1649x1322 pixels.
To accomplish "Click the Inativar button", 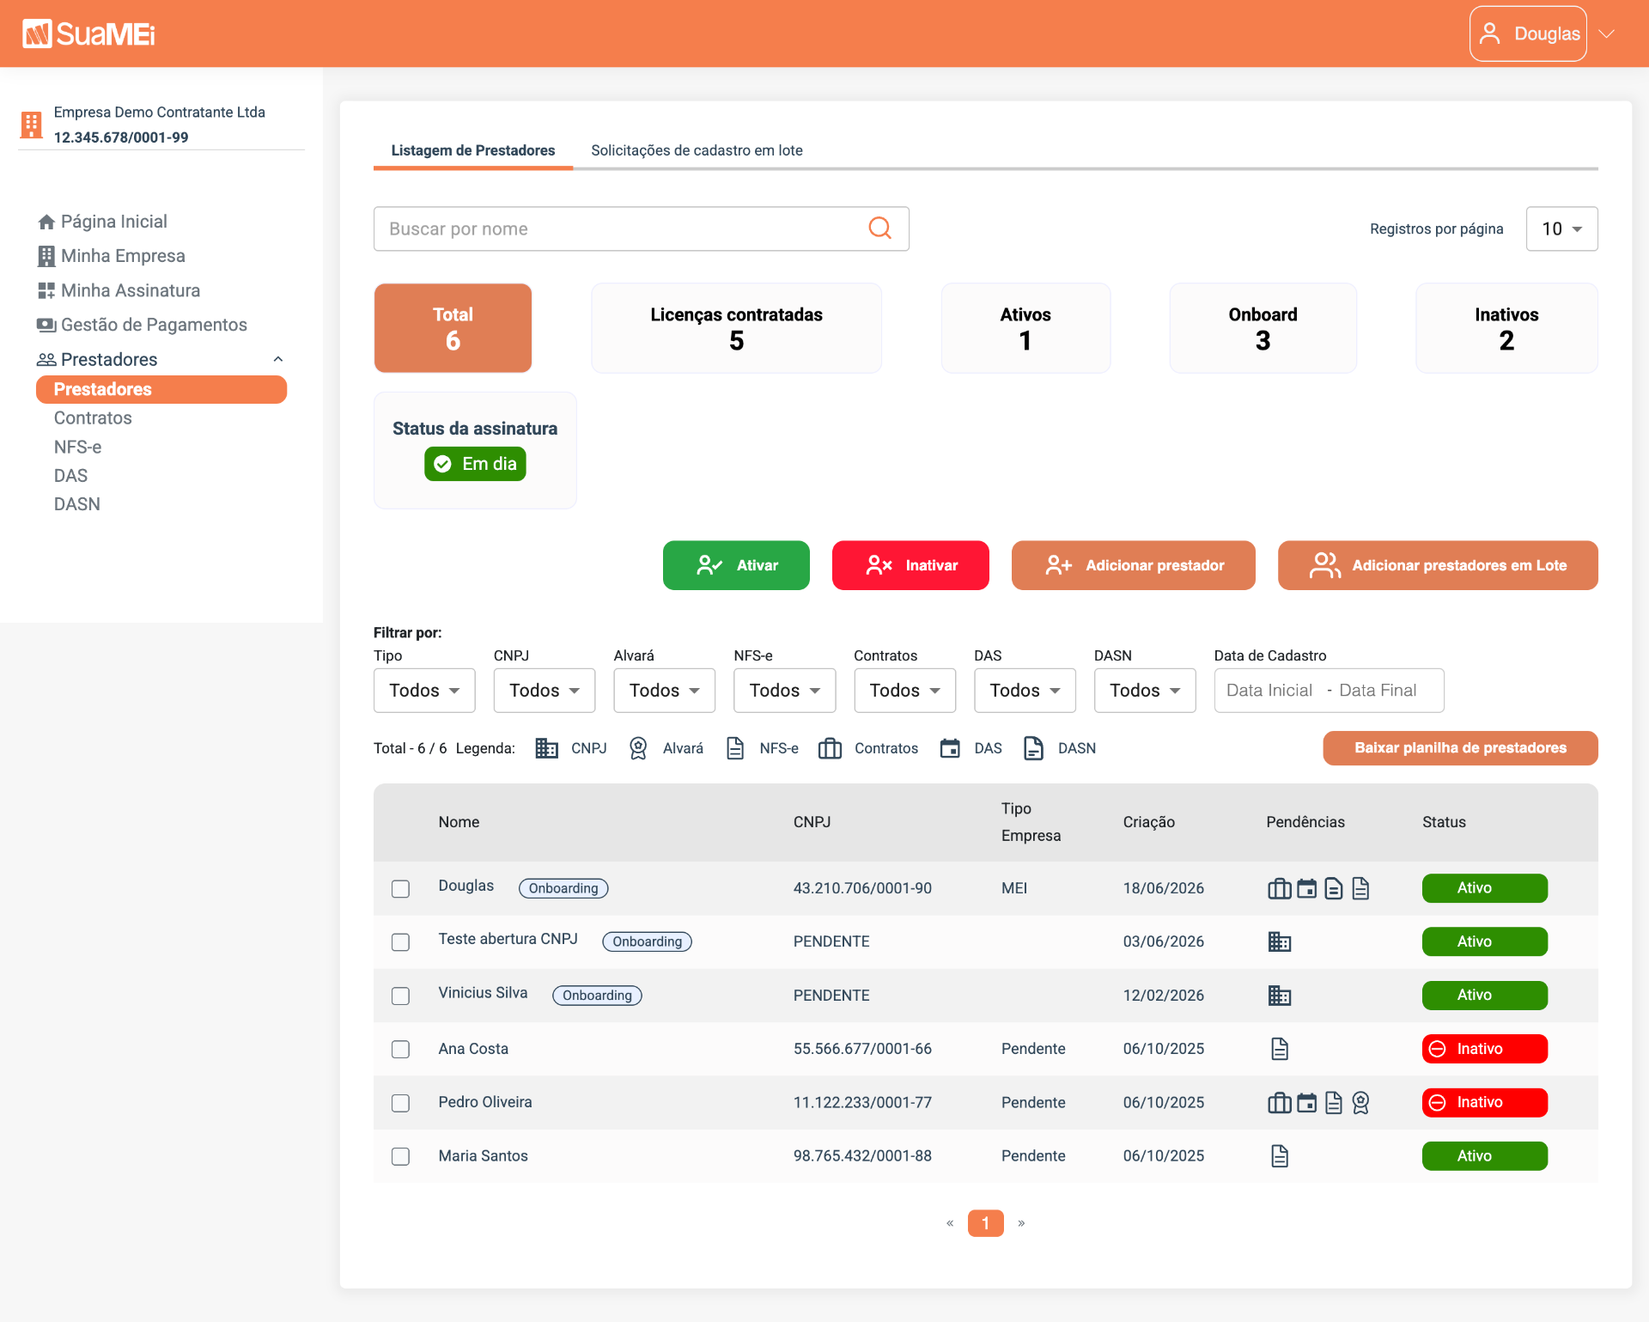I will click(910, 565).
